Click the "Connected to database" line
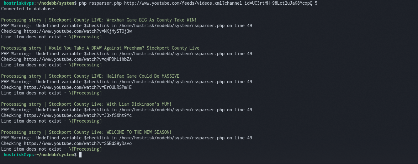 click(28, 9)
